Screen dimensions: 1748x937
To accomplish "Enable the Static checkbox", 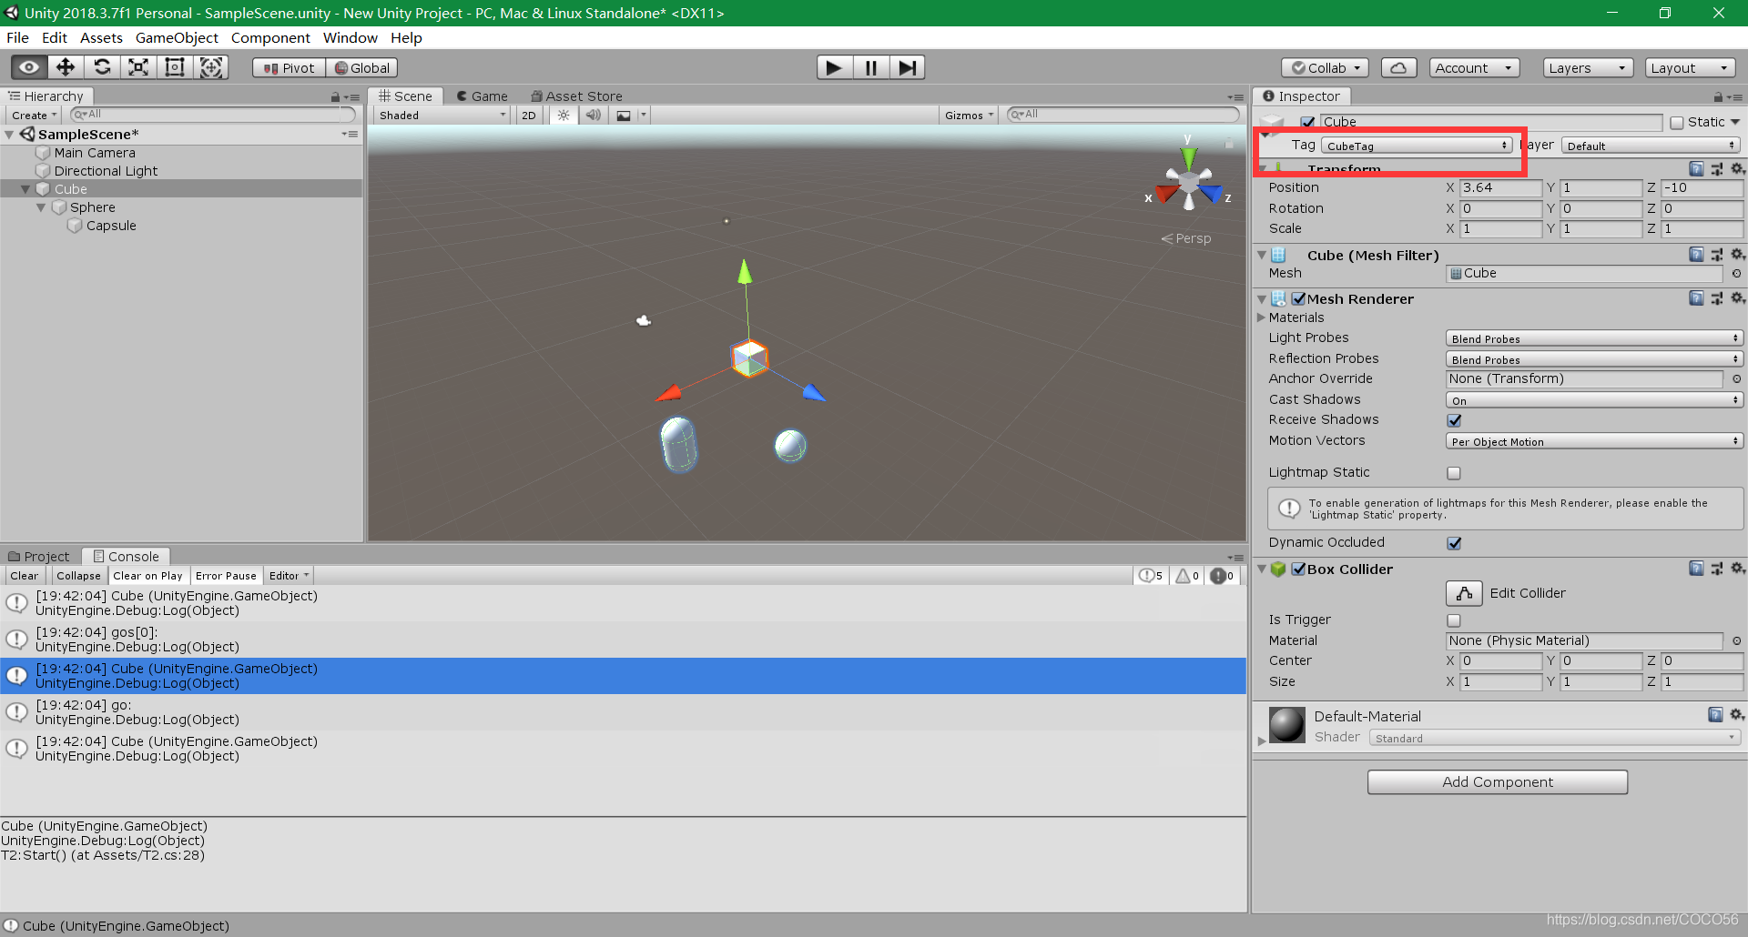I will [1677, 123].
